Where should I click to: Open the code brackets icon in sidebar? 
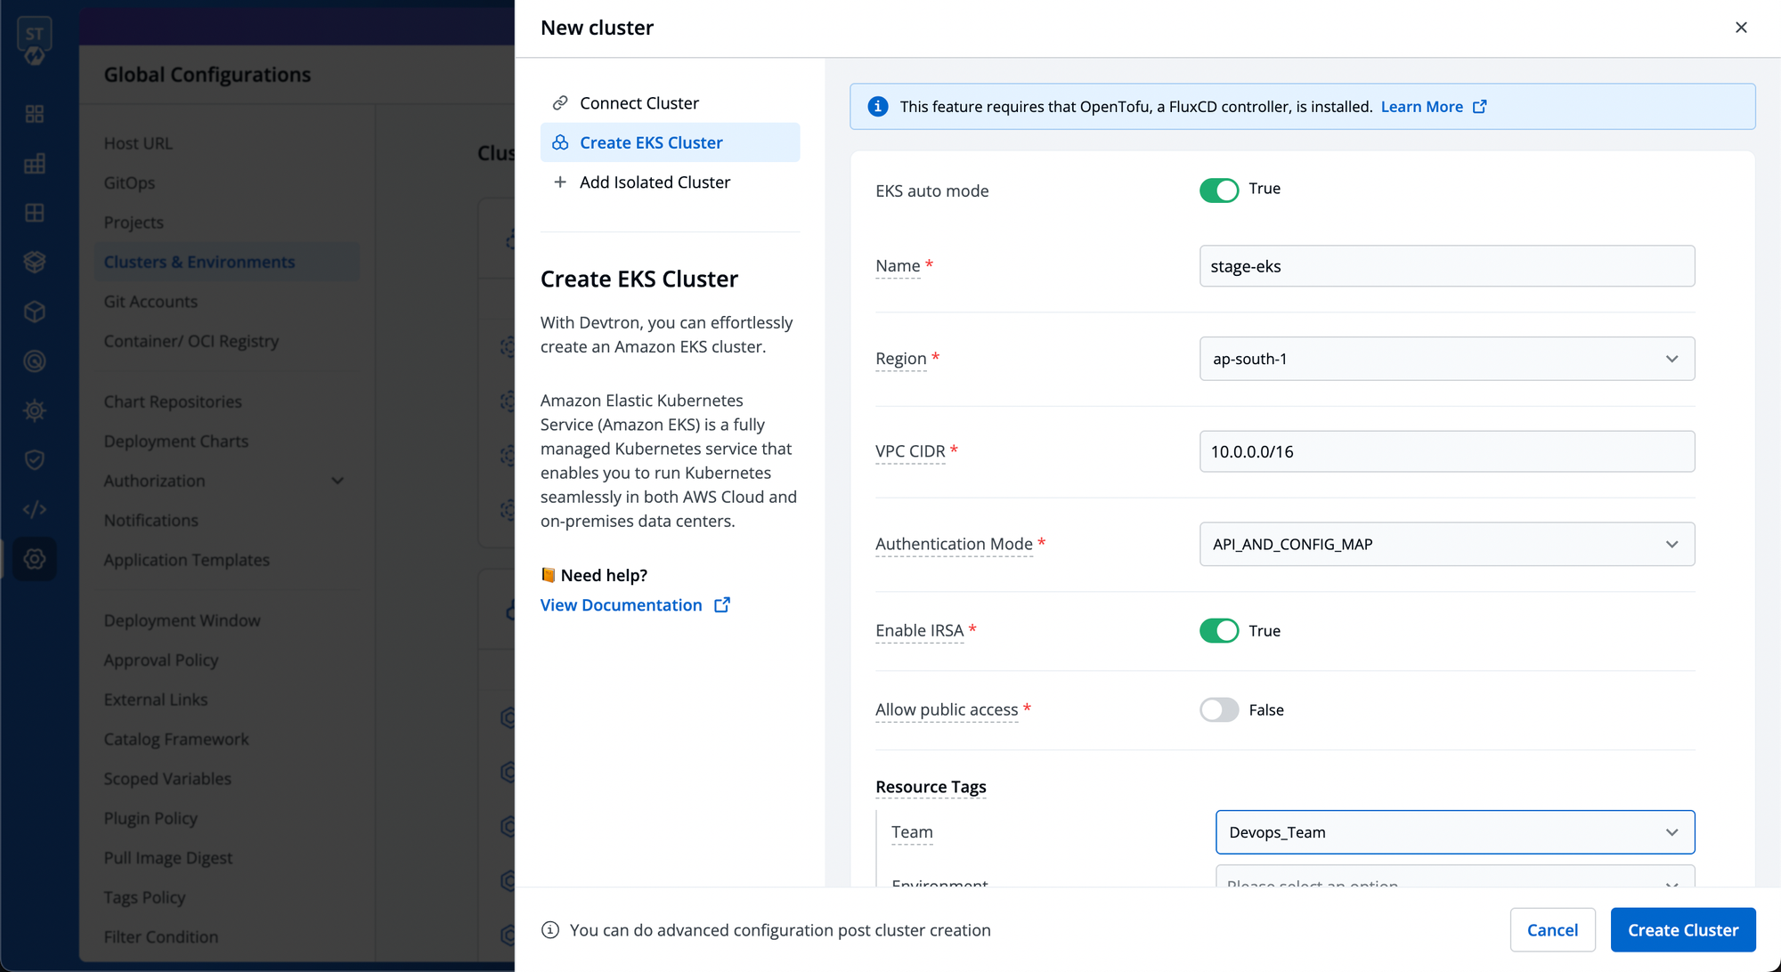(x=35, y=509)
